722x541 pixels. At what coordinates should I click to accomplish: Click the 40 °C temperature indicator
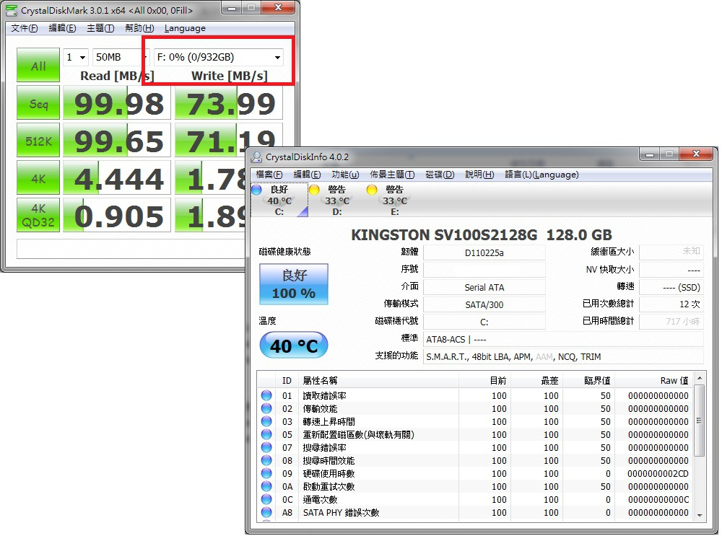pyautogui.click(x=294, y=346)
